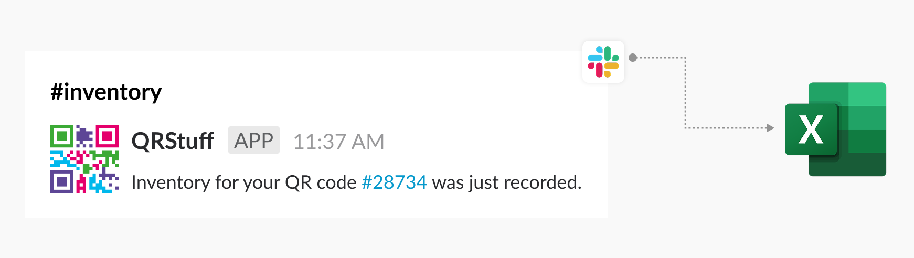Click the horizontal dotted line toward Excel

point(726,127)
